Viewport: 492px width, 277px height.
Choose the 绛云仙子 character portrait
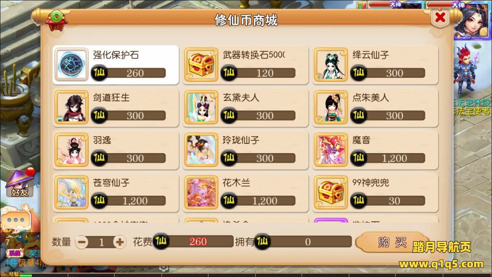point(331,65)
